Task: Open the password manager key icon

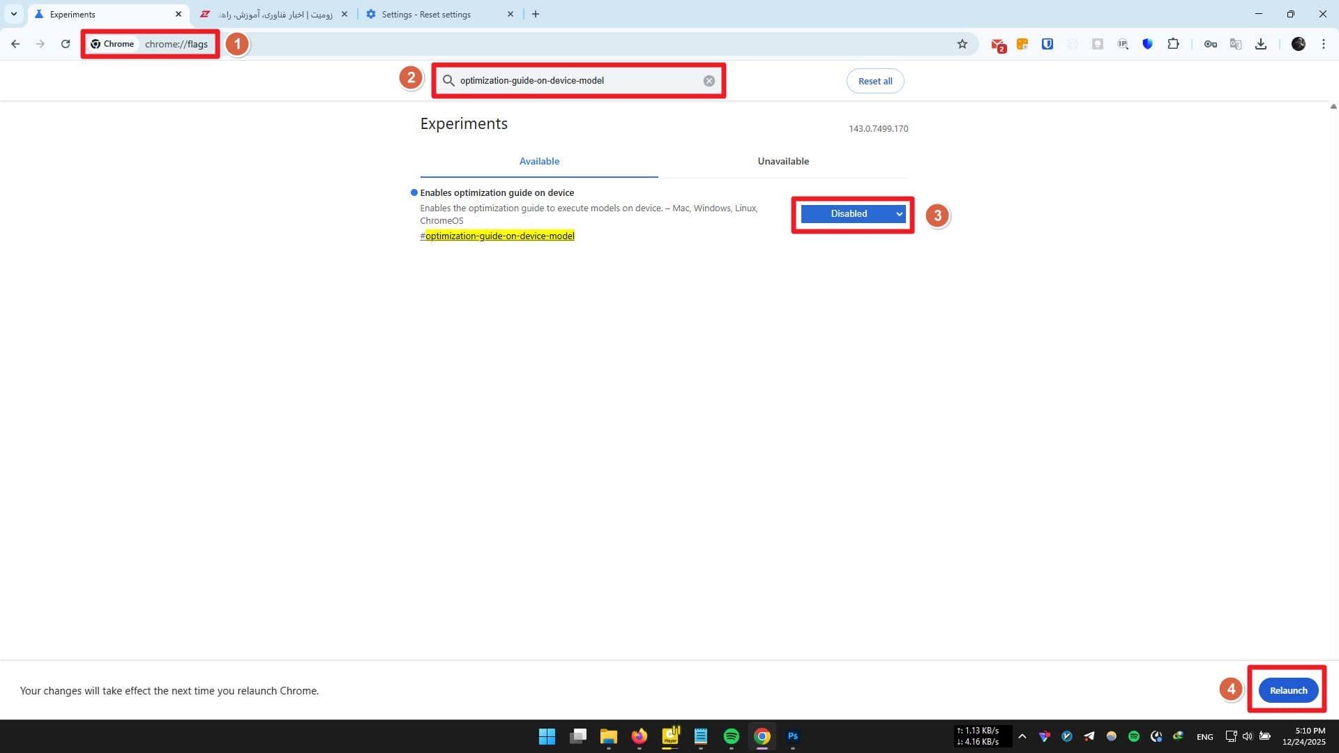Action: [1210, 44]
